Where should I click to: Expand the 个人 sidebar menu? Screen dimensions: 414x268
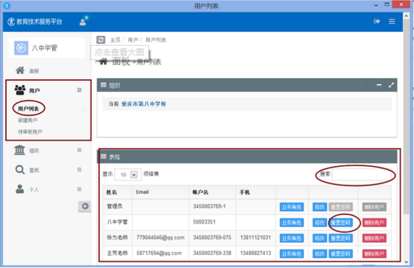pos(79,189)
